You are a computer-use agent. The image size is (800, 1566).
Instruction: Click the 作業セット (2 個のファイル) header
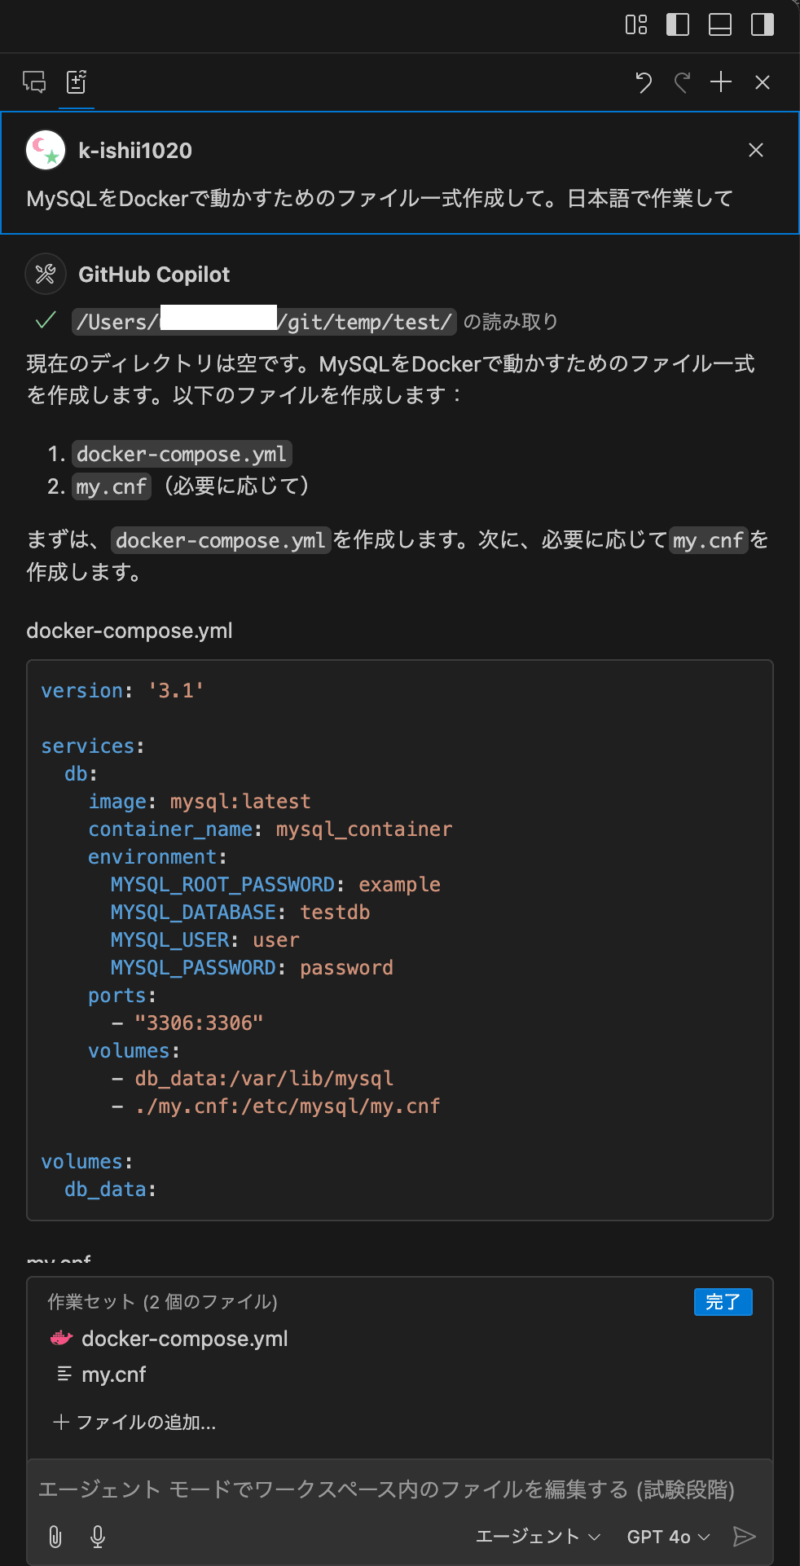[162, 1302]
